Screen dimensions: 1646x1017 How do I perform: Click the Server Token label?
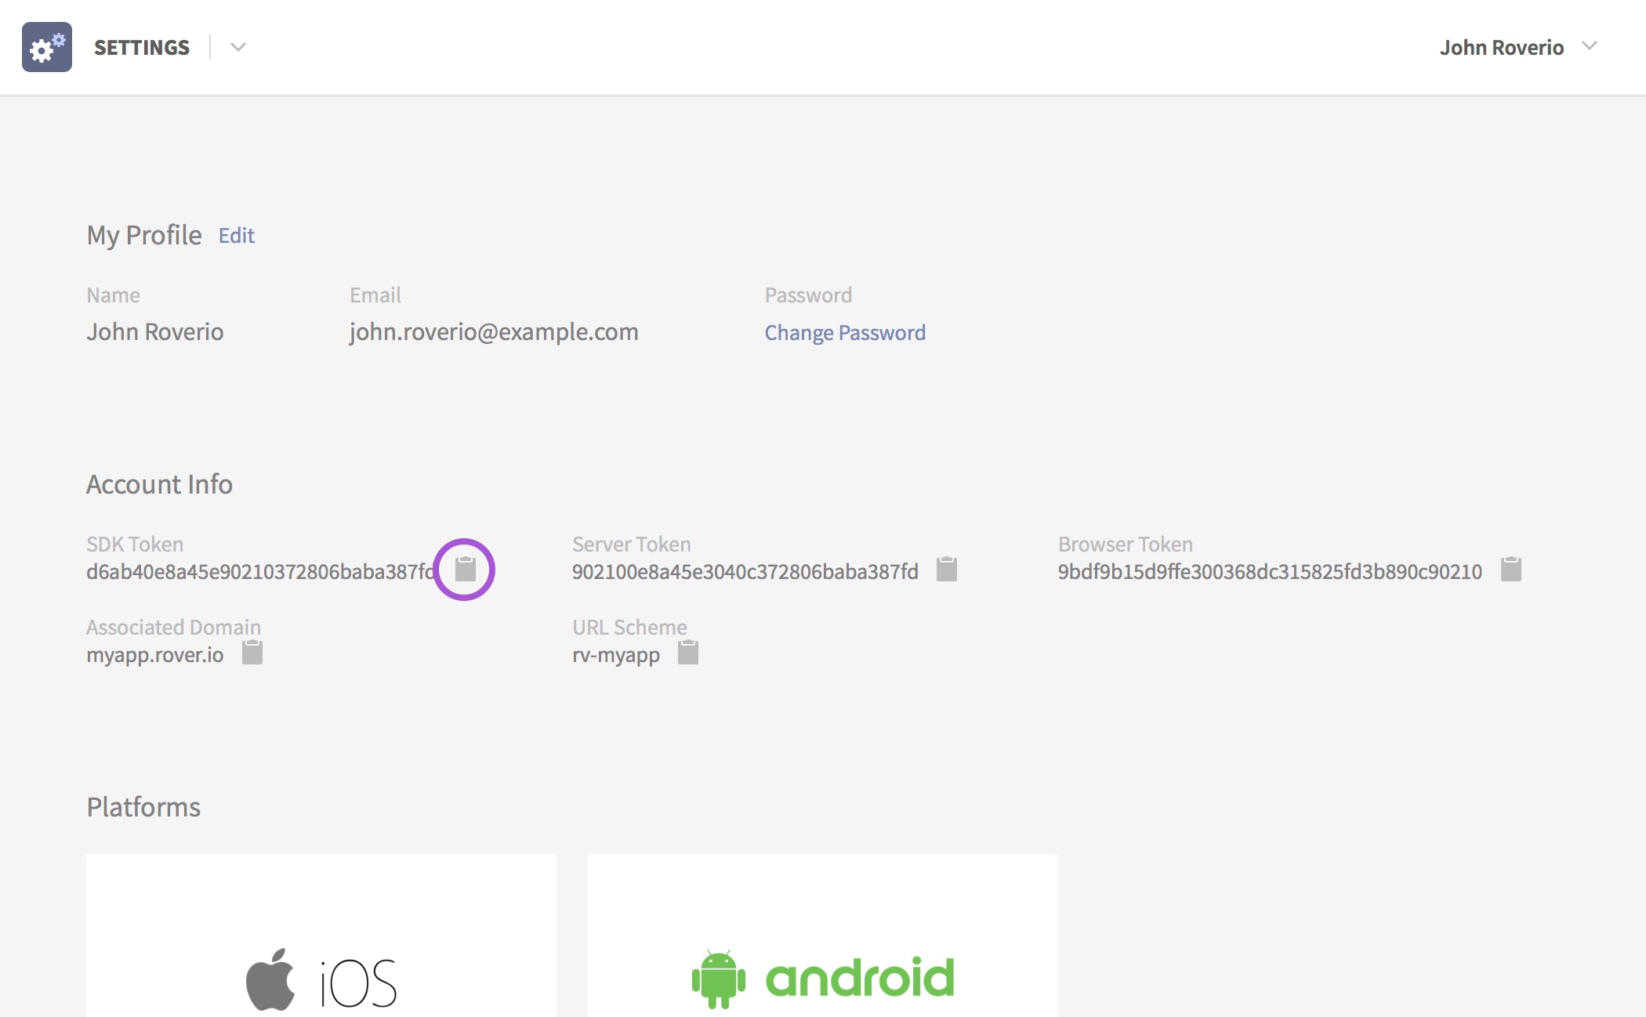point(632,544)
